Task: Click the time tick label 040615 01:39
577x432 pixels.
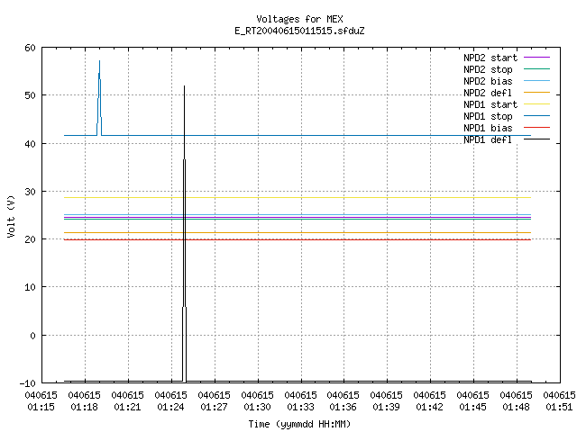Action: [x=387, y=401]
